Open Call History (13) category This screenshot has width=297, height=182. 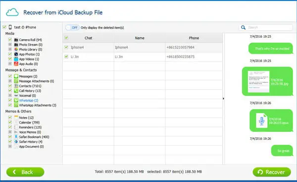click(x=30, y=91)
